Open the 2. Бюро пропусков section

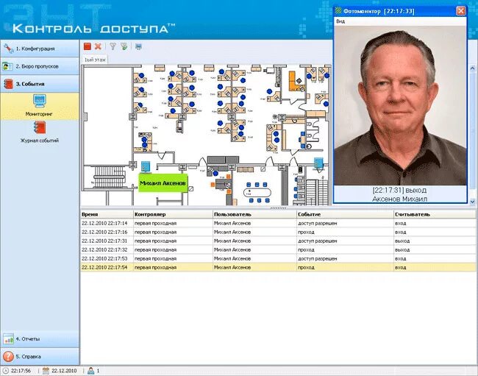click(40, 66)
